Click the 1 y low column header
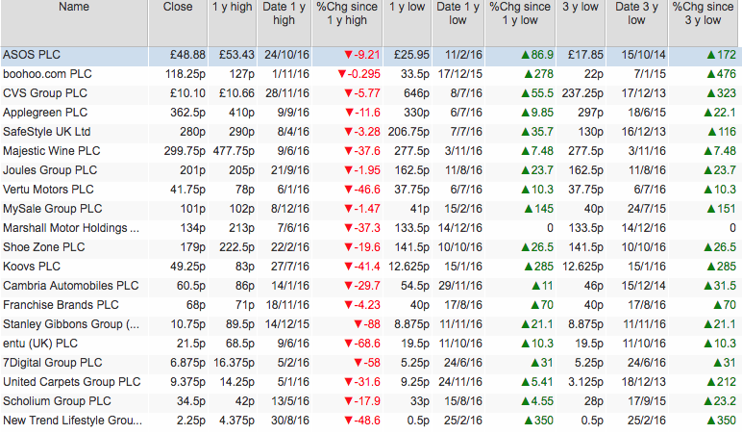The width and height of the screenshot is (742, 434). click(408, 22)
